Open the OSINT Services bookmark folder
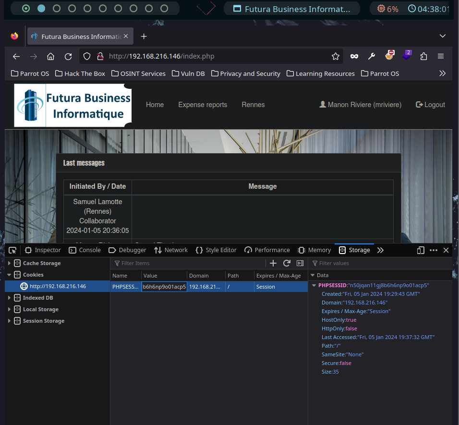Image resolution: width=459 pixels, height=425 pixels. (138, 73)
